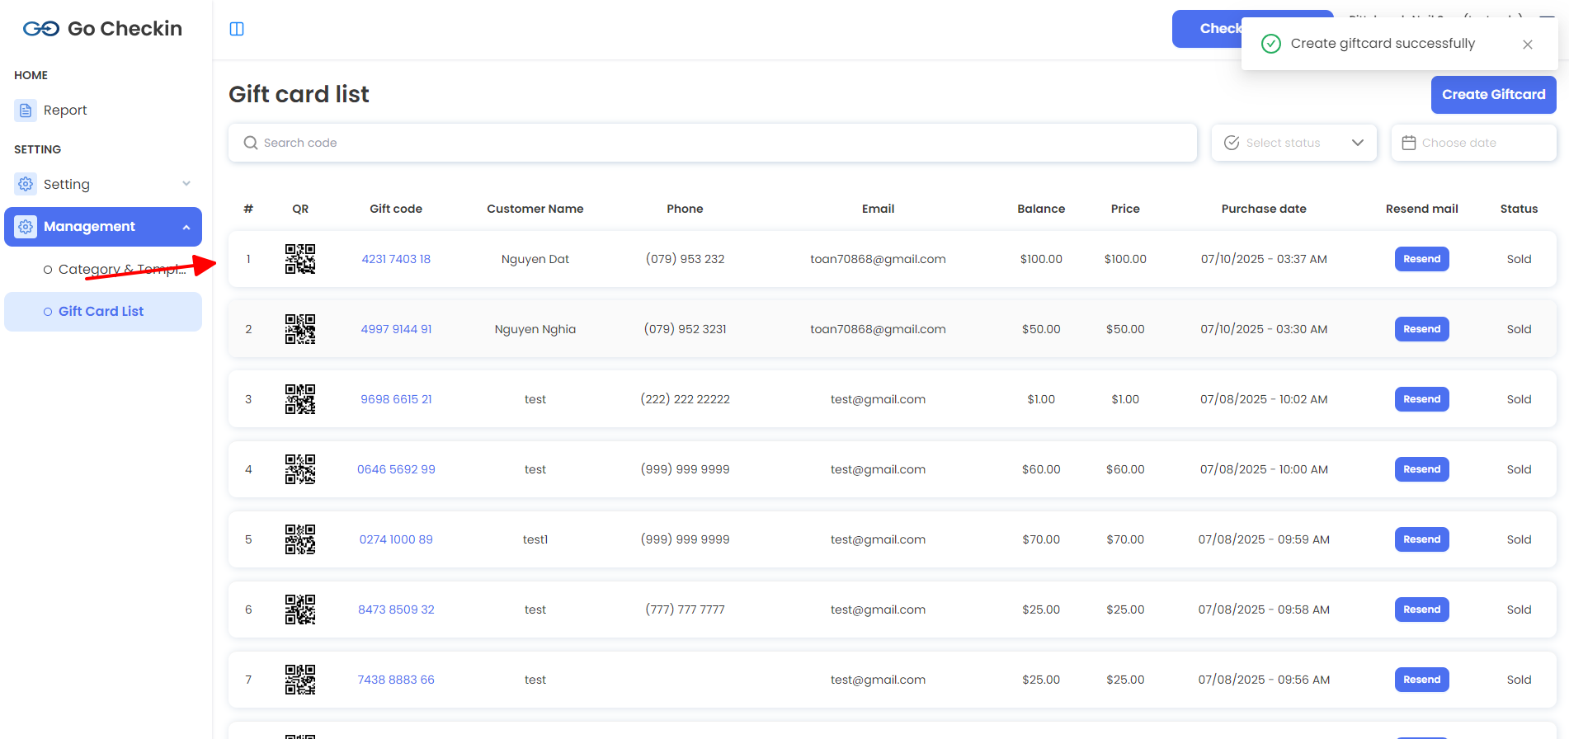
Task: Show QR code for gift 8473 8509 32
Action: pyautogui.click(x=300, y=610)
